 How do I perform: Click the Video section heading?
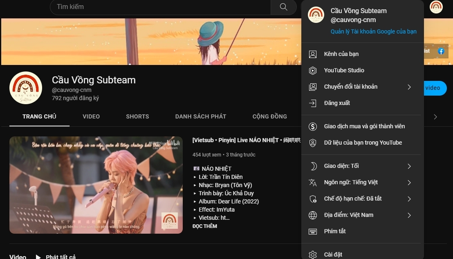18,257
